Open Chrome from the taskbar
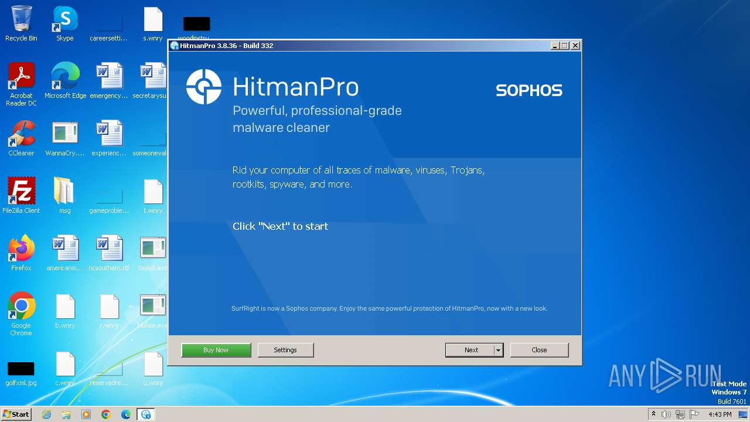Screen dimensions: 750x422 coord(106,414)
